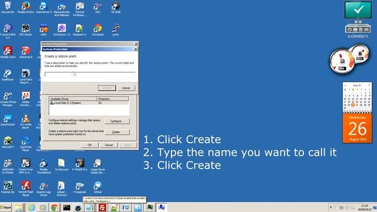Select the Local Disk (C:) (System) drive row
Image resolution: width=377 pixels, height=212 pixels.
[89, 103]
